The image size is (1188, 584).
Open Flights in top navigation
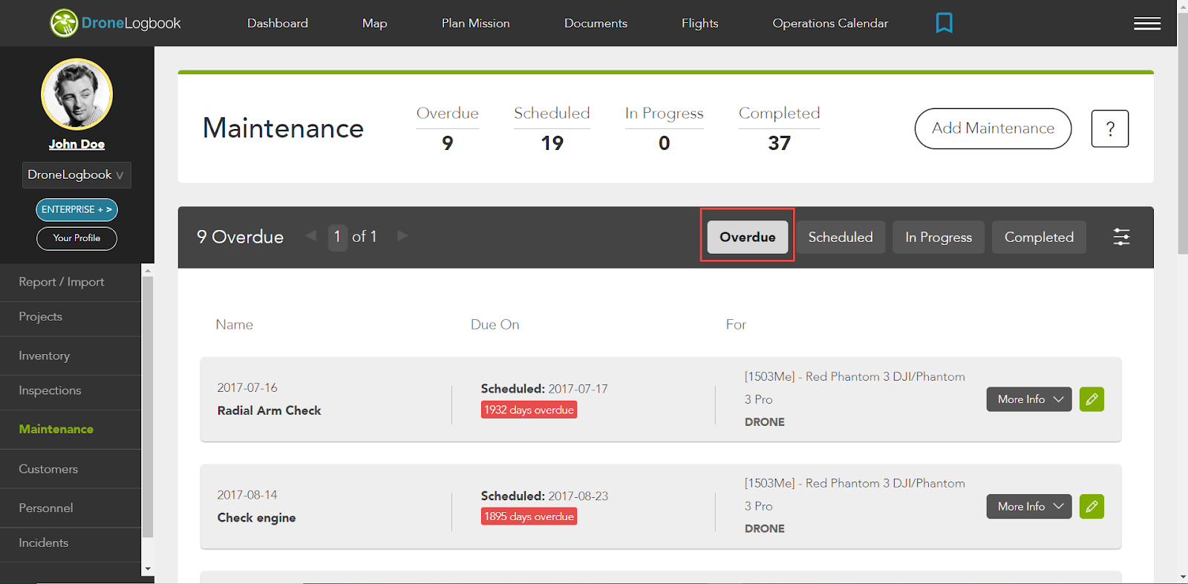[700, 23]
